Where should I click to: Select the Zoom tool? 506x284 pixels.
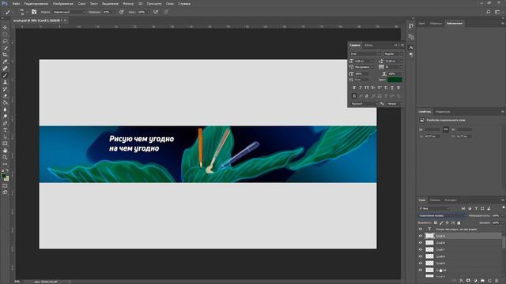(x=5, y=157)
